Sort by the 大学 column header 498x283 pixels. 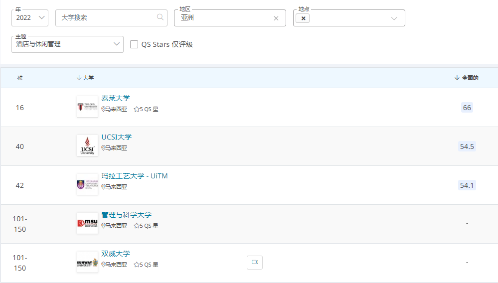coord(85,78)
